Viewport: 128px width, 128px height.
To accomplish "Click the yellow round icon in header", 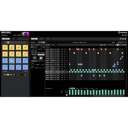I will [20, 35].
